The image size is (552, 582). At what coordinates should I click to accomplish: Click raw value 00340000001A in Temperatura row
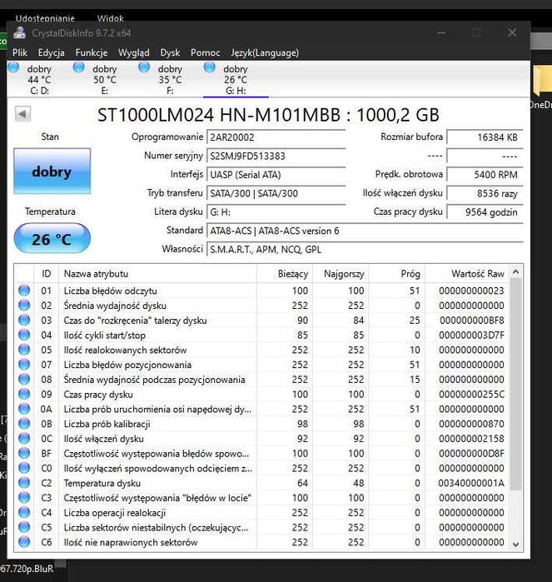point(471,483)
